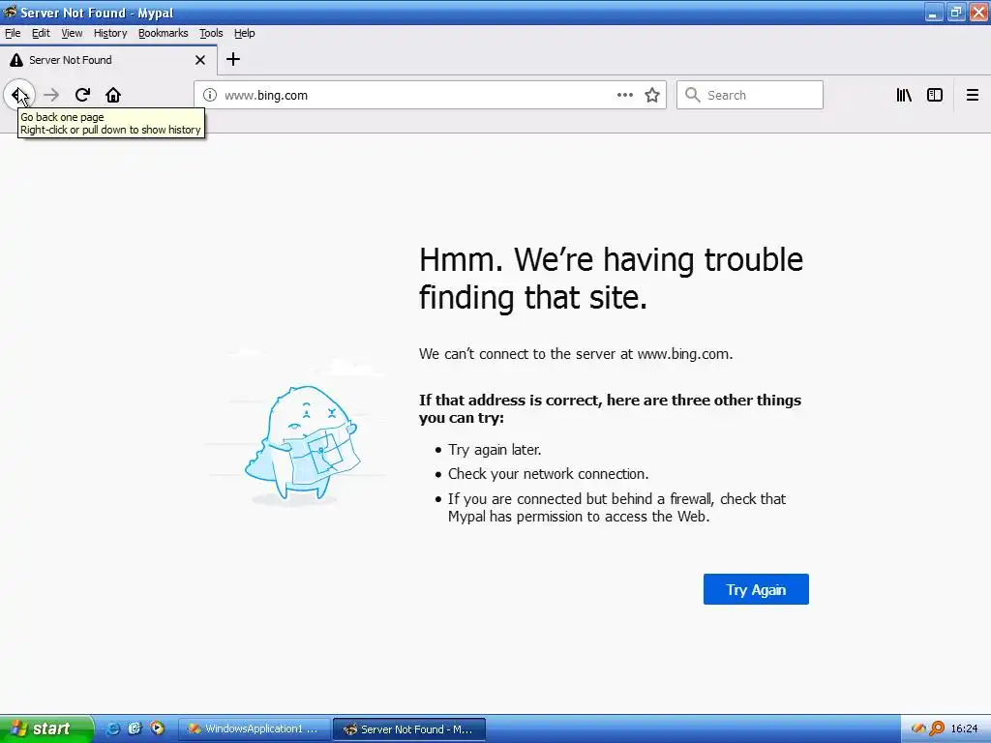The height and width of the screenshot is (743, 991).
Task: Click bullet 'Try again later.'
Action: [x=495, y=450]
